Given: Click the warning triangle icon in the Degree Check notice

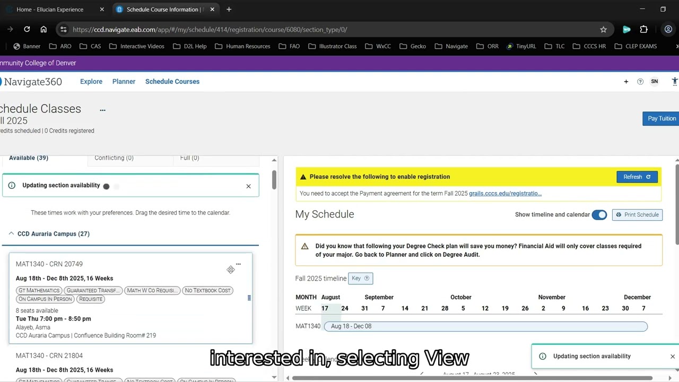Looking at the screenshot, I should (305, 246).
